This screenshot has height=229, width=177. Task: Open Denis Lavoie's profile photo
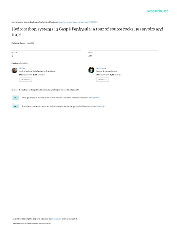91,70
